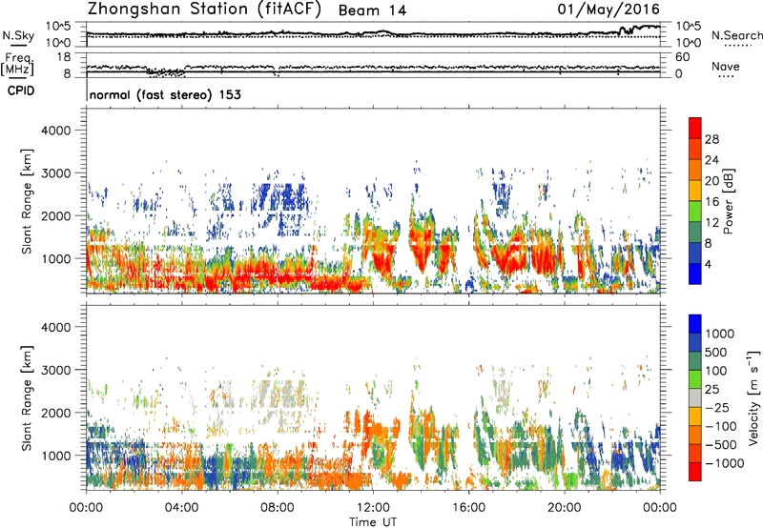Click the 500 label on the velocity color bar
This screenshot has width=763, height=528.
(x=716, y=353)
